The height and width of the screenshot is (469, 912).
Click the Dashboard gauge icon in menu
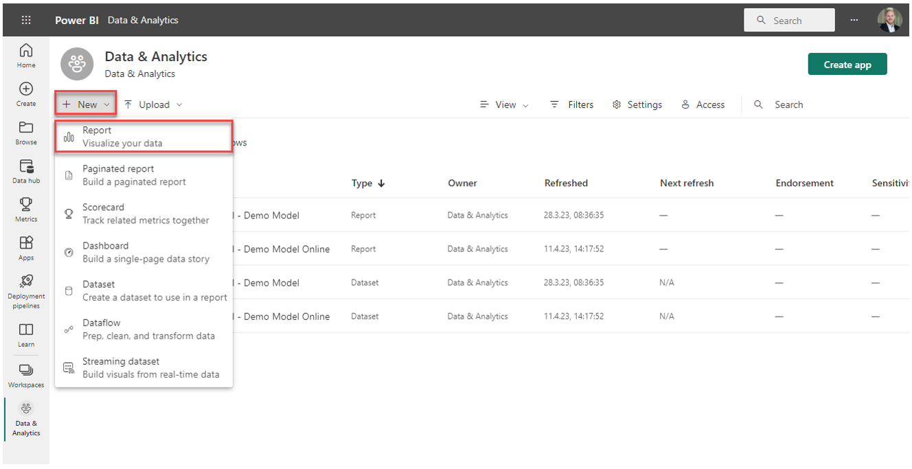(69, 252)
